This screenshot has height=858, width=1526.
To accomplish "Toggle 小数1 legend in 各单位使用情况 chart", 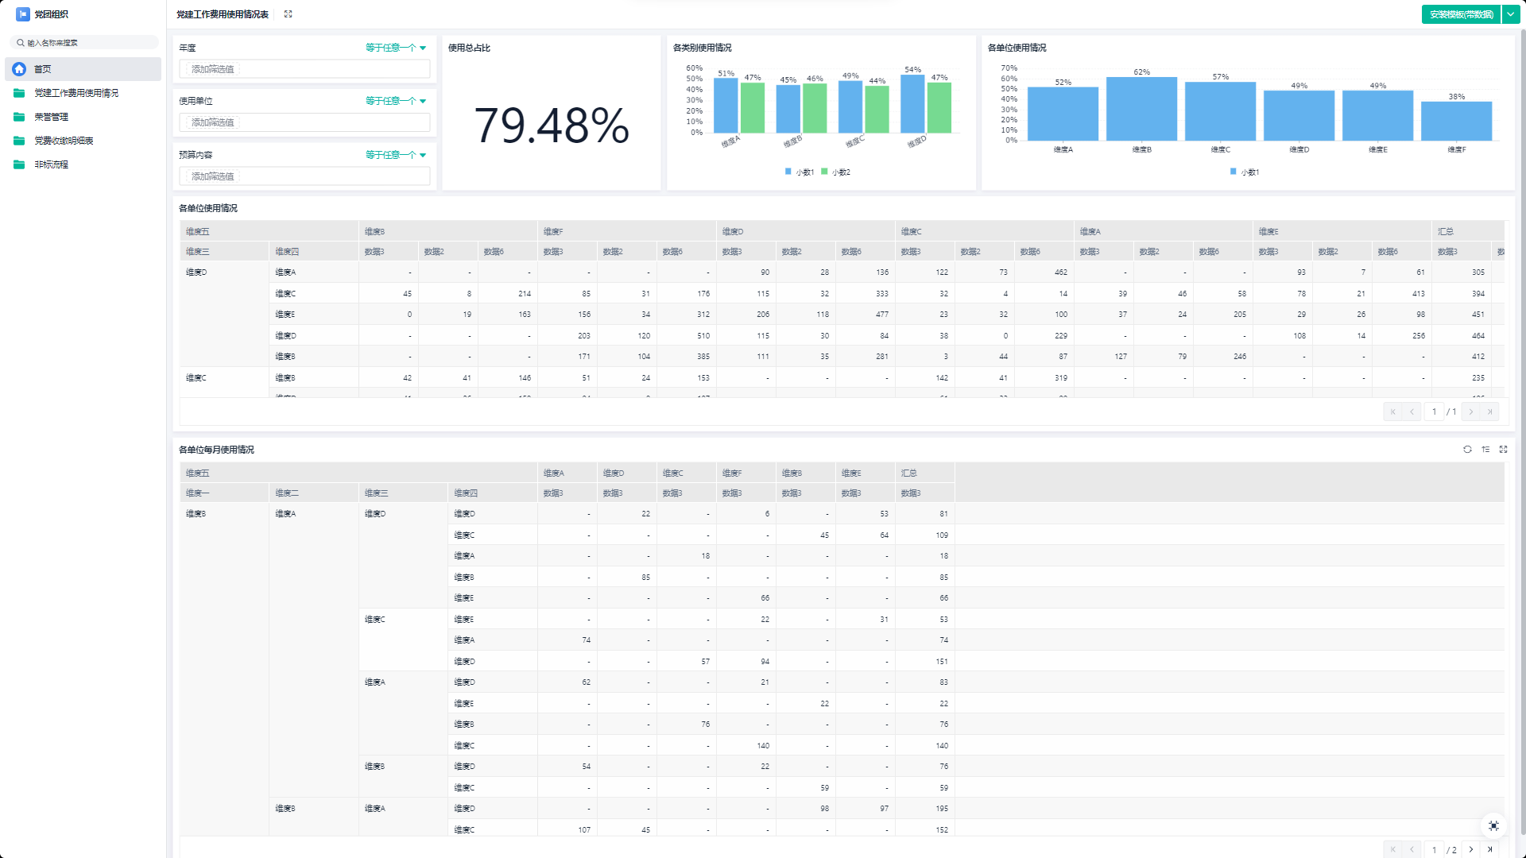I will [1245, 172].
